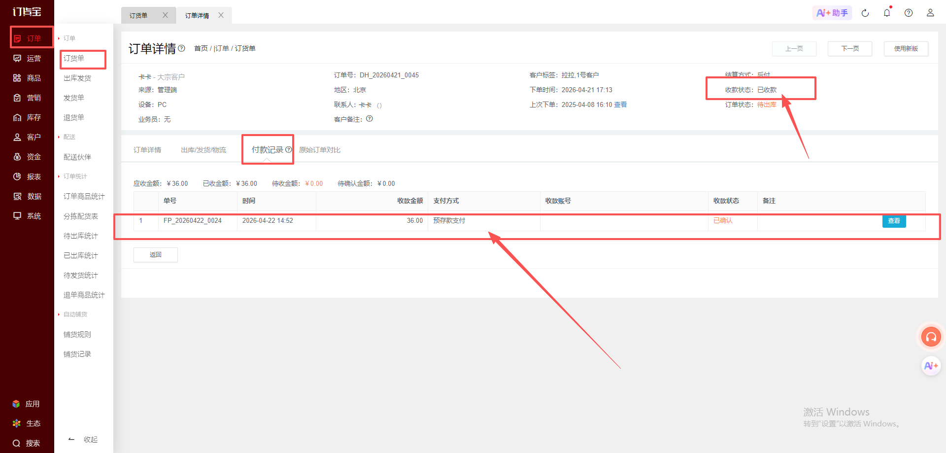Open 订单商品统计 in the submenu
Screen dimensions: 946x453
(x=84, y=196)
